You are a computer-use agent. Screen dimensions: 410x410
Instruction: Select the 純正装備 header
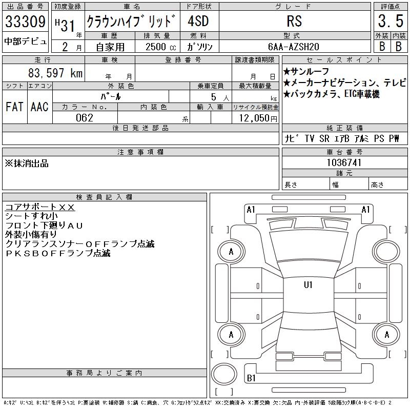coord(344,128)
